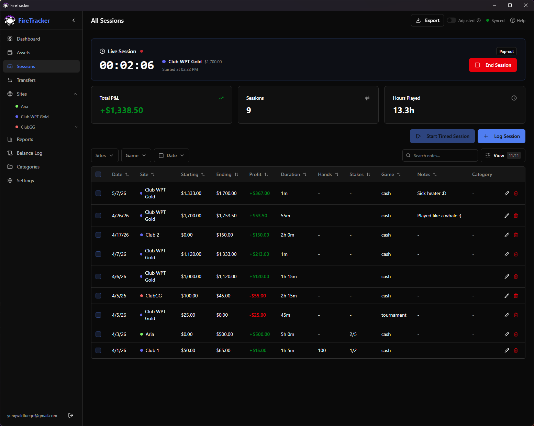
Task: Delete the 4/26/26 session with trash icon
Action: point(516,216)
